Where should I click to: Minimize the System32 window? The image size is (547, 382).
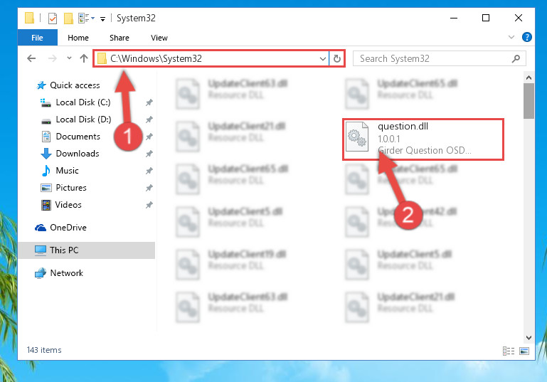click(x=454, y=18)
